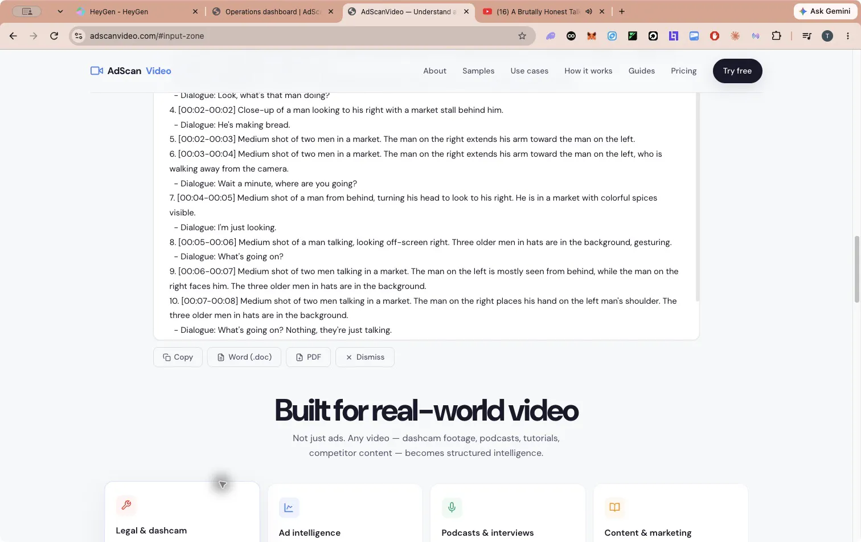Image resolution: width=861 pixels, height=542 pixels.
Task: Click the purple broadcast extension icon
Action: coord(756,36)
